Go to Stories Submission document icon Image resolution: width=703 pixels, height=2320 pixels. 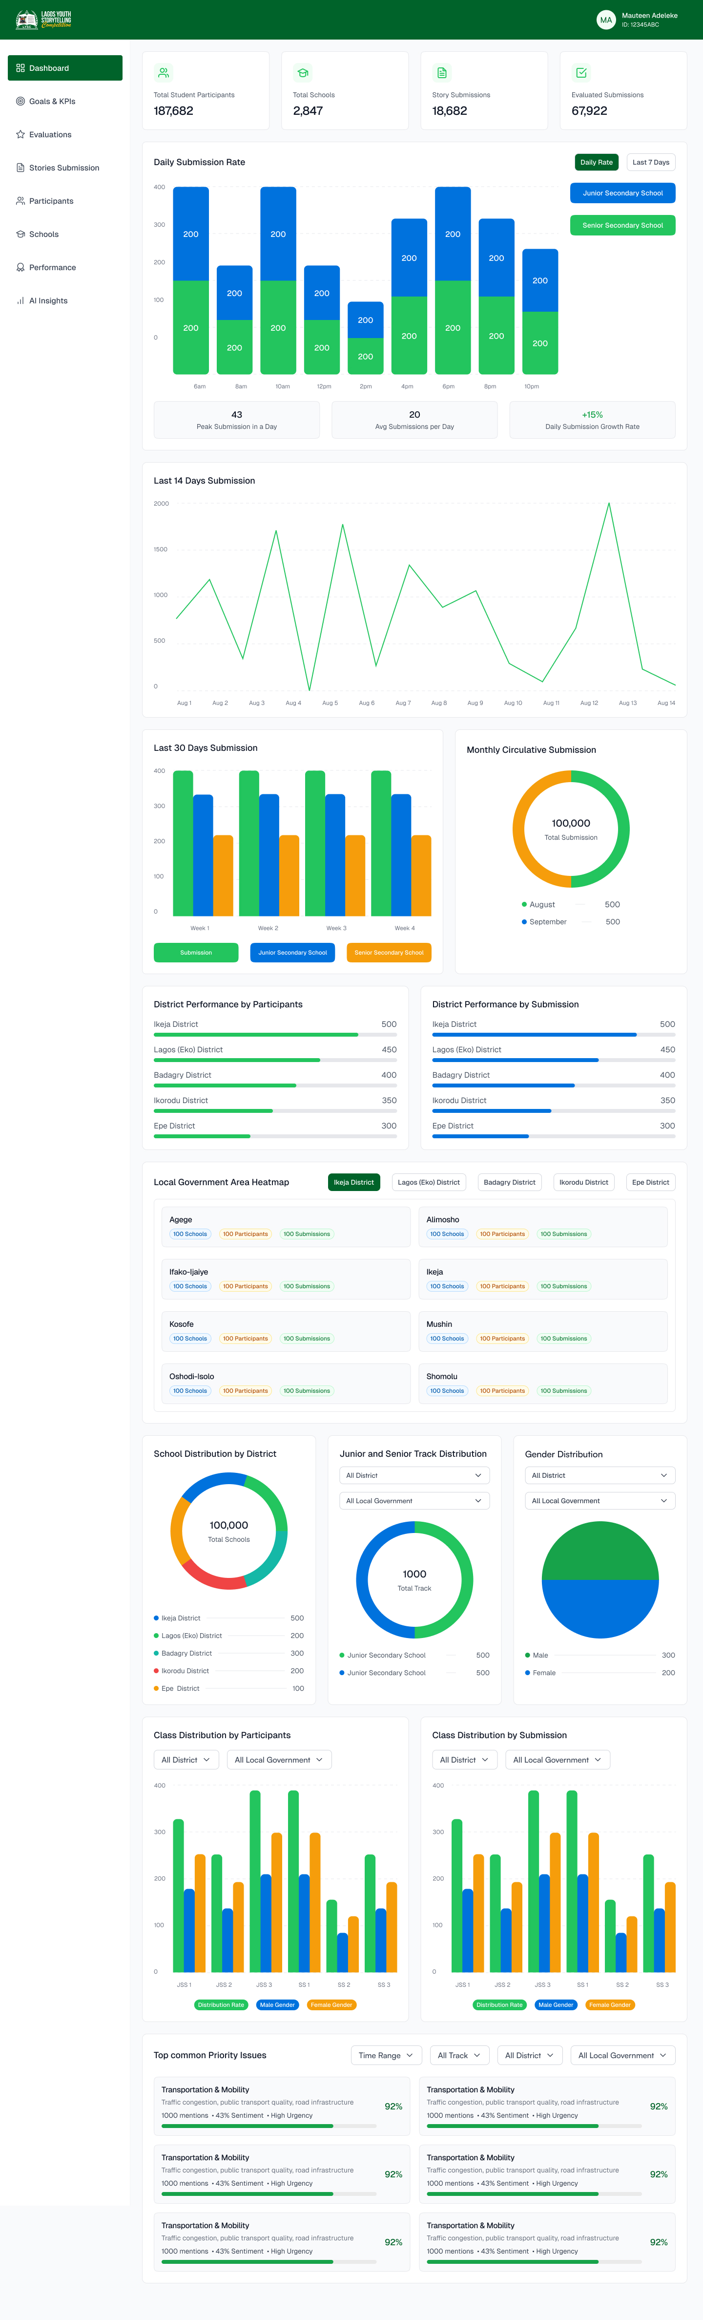pyautogui.click(x=20, y=168)
